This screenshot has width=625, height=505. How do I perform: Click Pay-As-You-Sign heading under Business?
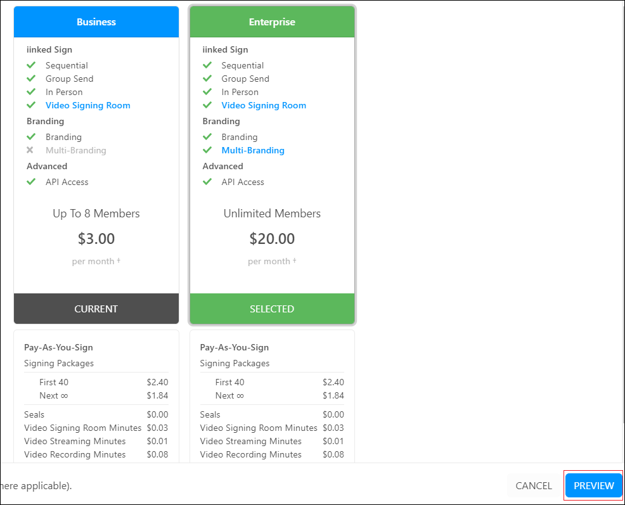(58, 347)
